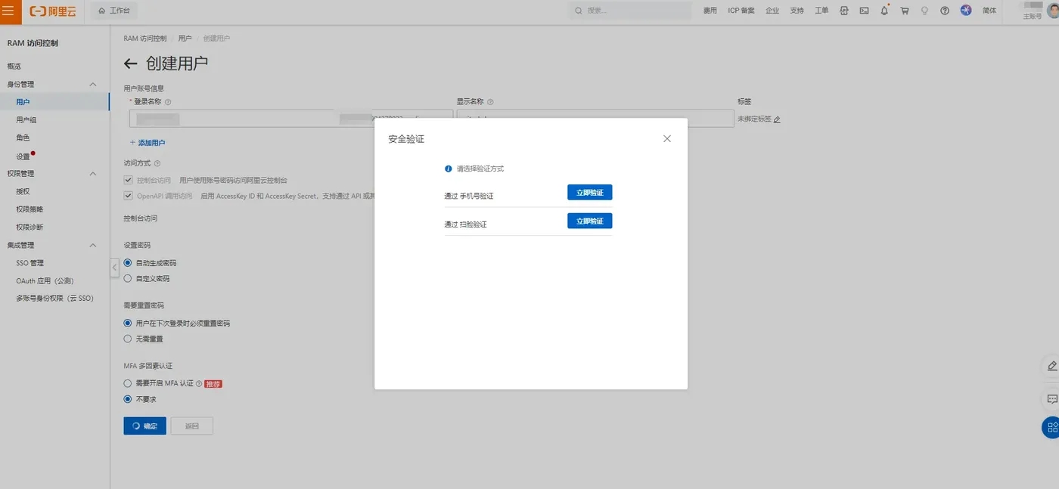The height and width of the screenshot is (489, 1059).
Task: Click the lightbulb tips icon
Action: tap(924, 11)
